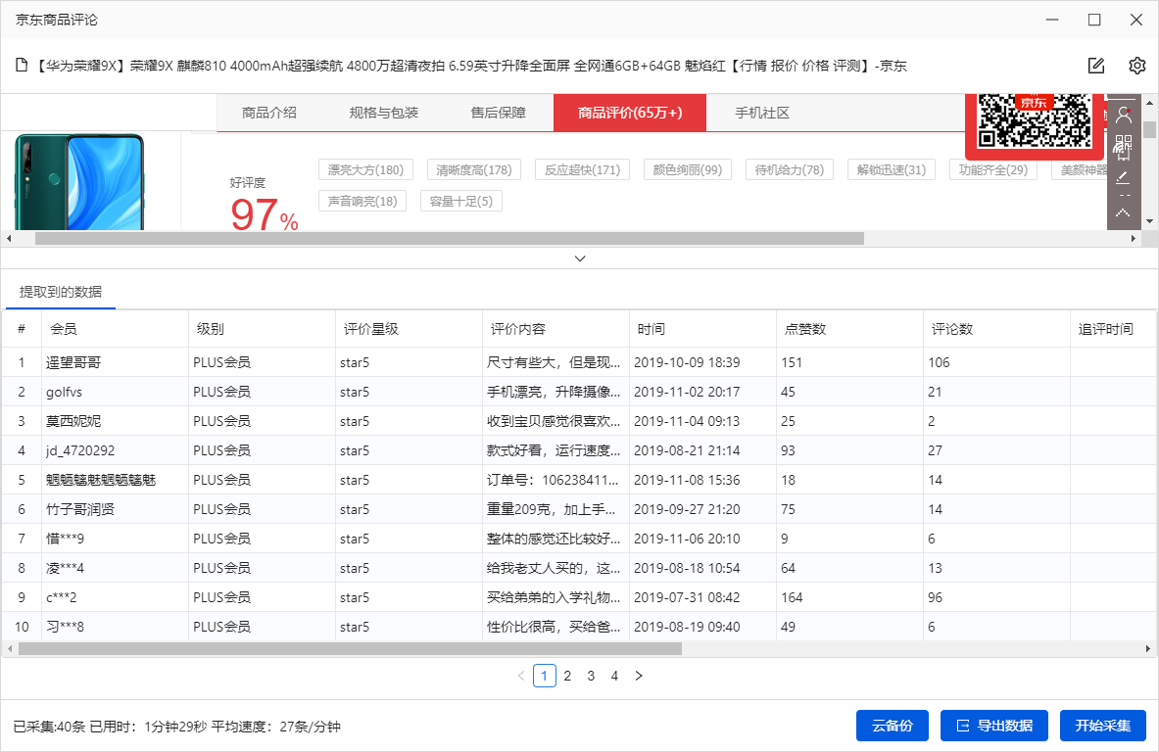The width and height of the screenshot is (1159, 752).
Task: Filter reviews by 待机给力(78) tag
Action: click(x=790, y=170)
